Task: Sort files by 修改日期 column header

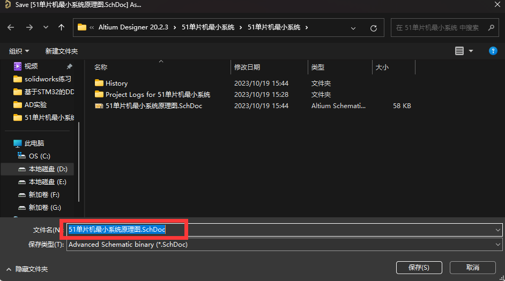Action: point(247,67)
